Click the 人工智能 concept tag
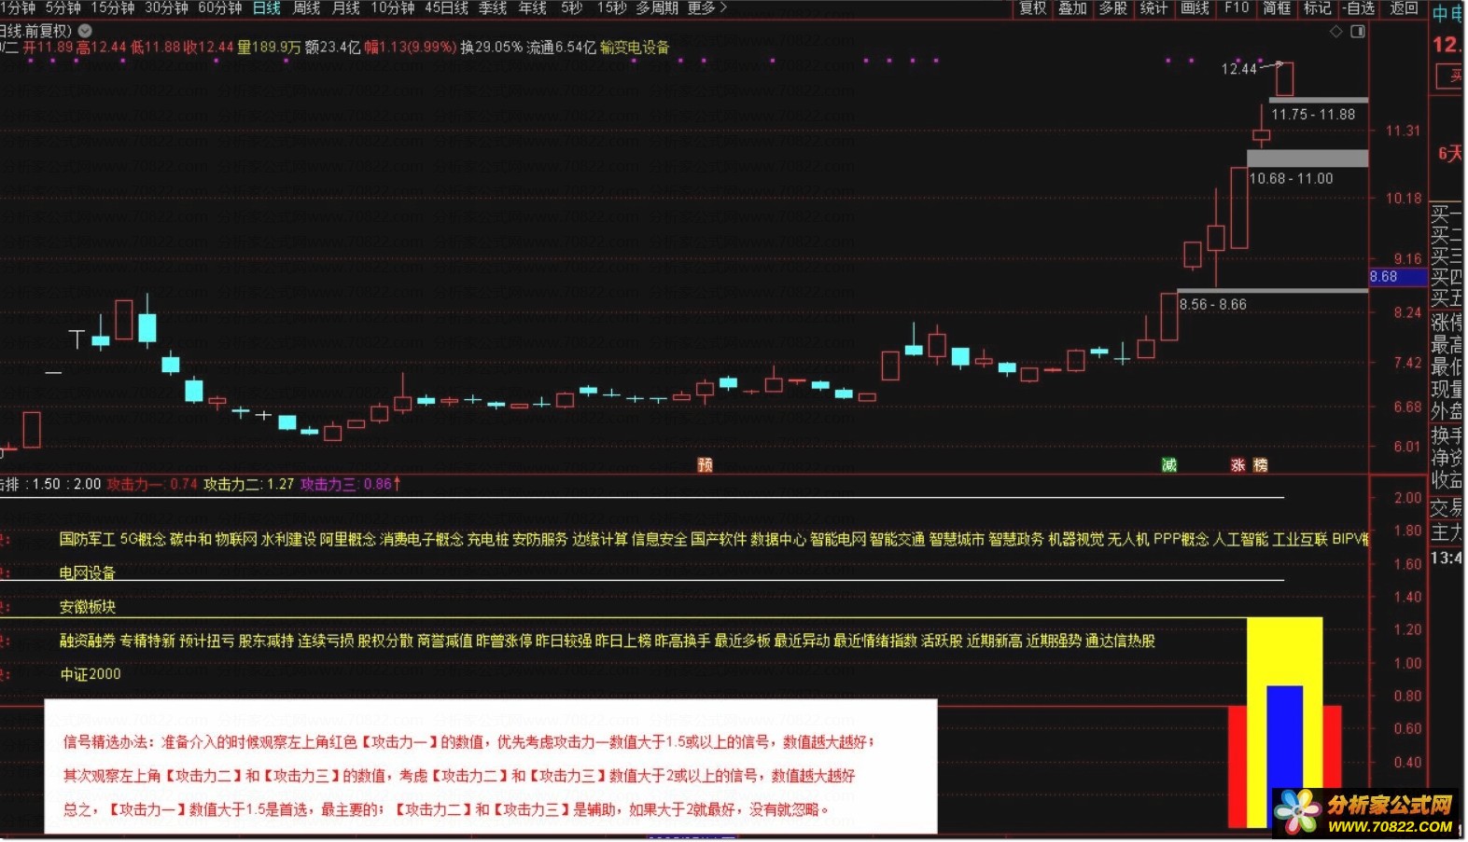This screenshot has width=1468, height=842. click(x=1241, y=539)
